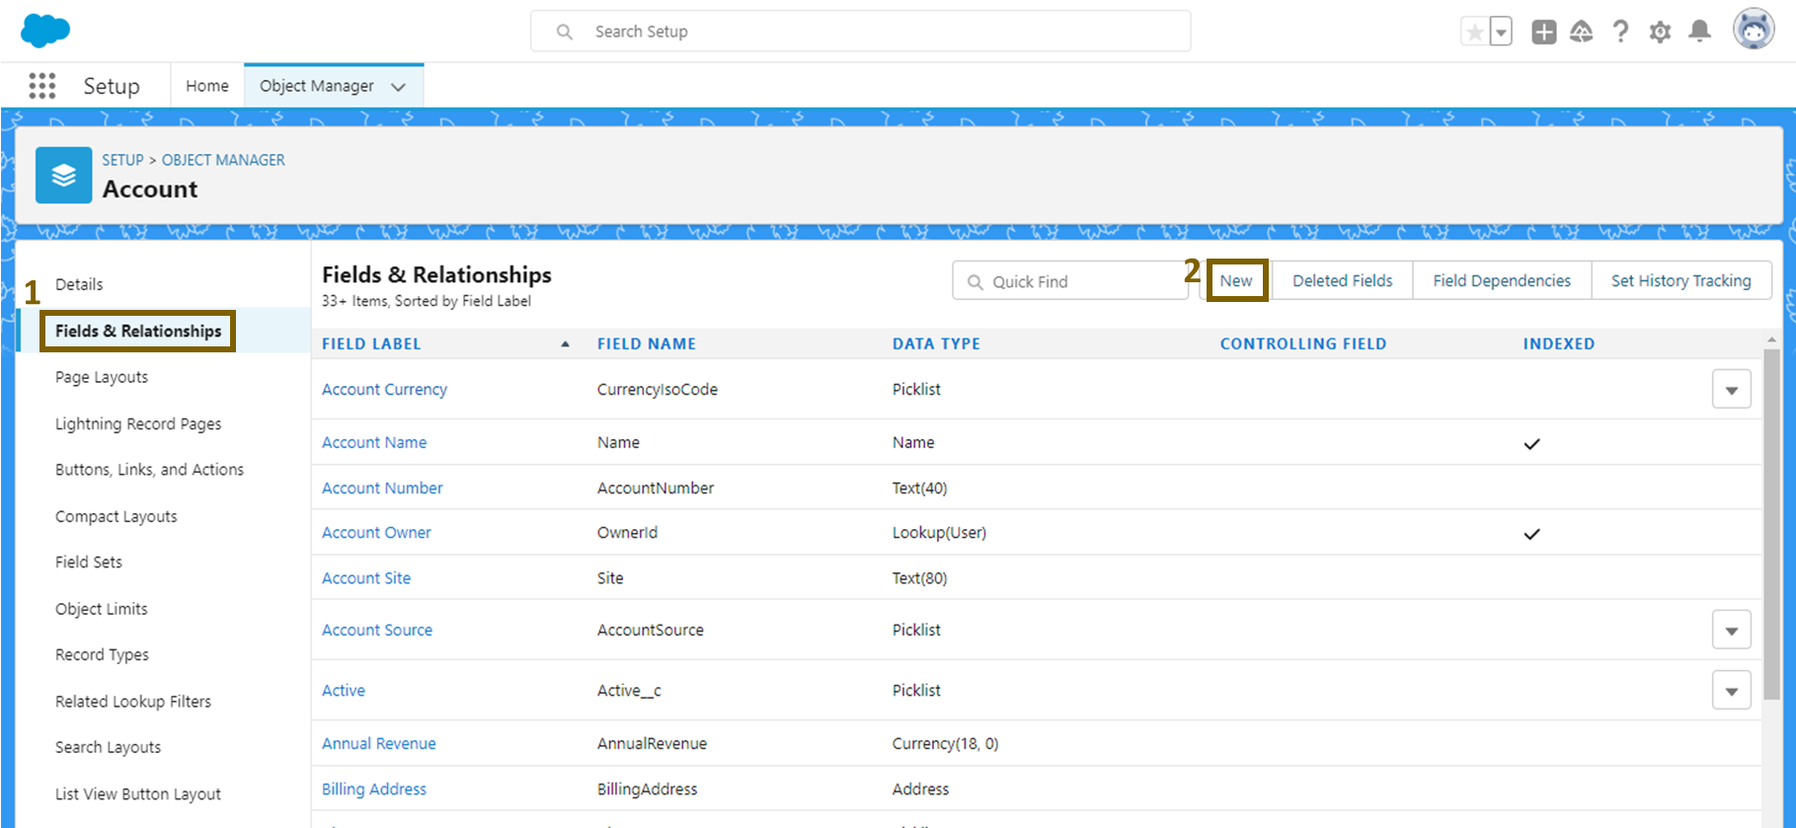Expand the Object Manager tab chevron
The height and width of the screenshot is (828, 1796).
pos(399,87)
